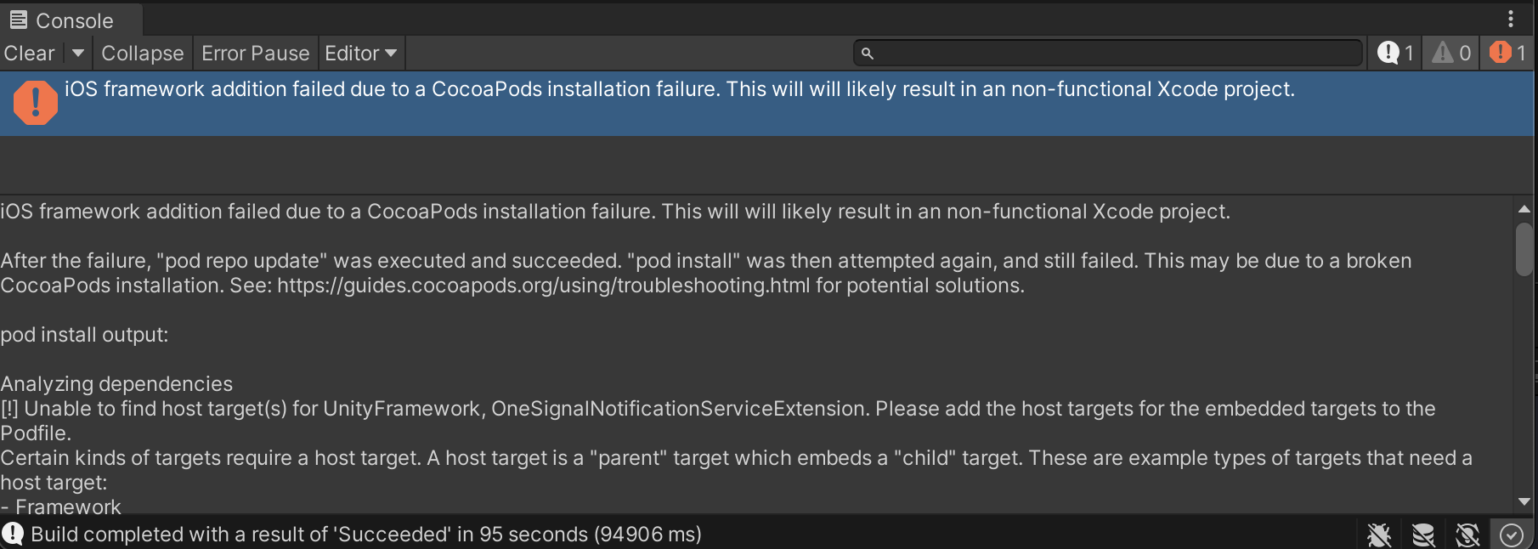Viewport: 1538px width, 549px height.
Task: Toggle the Collapse option
Action: [142, 53]
